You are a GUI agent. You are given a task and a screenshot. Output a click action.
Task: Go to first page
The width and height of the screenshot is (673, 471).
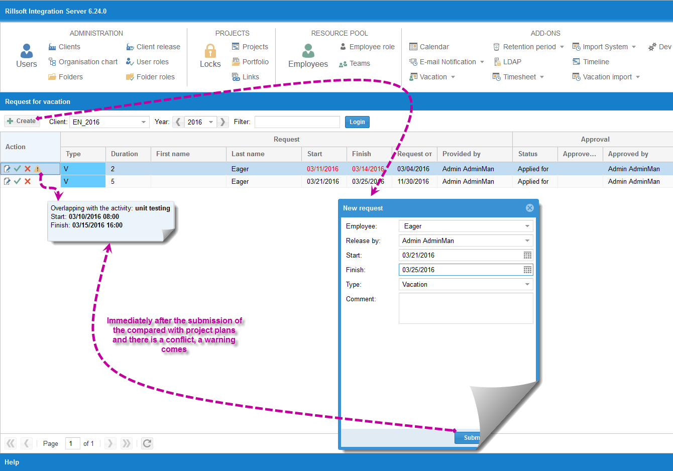(11, 443)
